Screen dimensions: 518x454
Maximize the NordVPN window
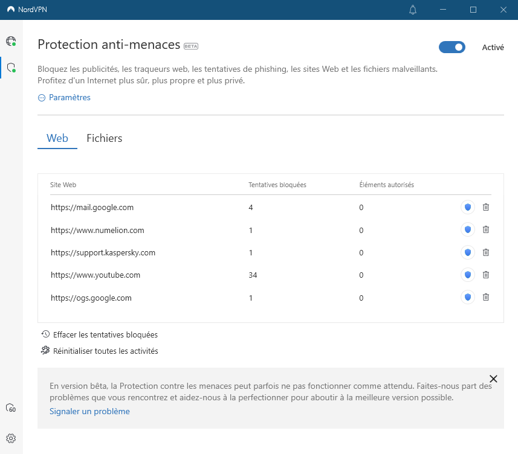pos(473,10)
